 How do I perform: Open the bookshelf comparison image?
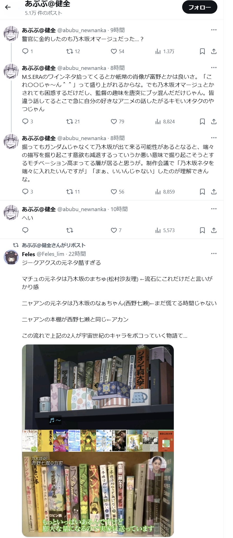pyautogui.click(x=98, y=440)
